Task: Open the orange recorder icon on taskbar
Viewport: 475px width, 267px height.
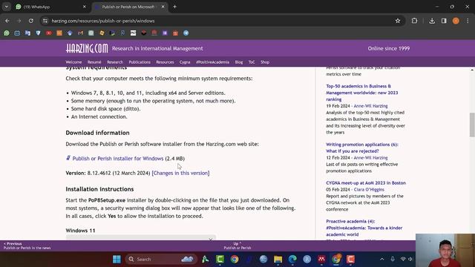Action: [x=350, y=259]
